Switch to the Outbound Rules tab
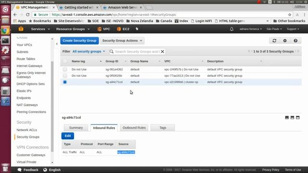 (x=134, y=128)
